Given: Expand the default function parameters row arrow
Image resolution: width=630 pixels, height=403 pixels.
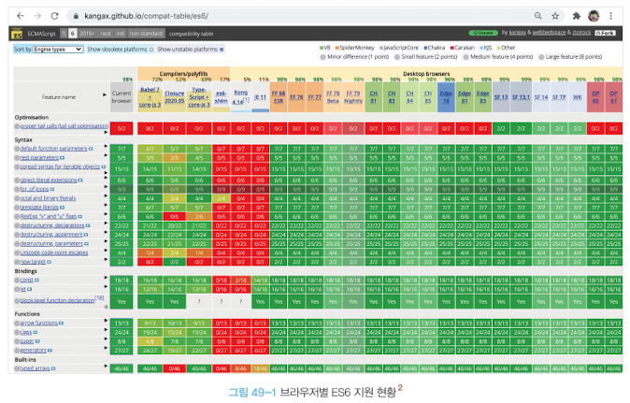Looking at the screenshot, I should click(106, 146).
